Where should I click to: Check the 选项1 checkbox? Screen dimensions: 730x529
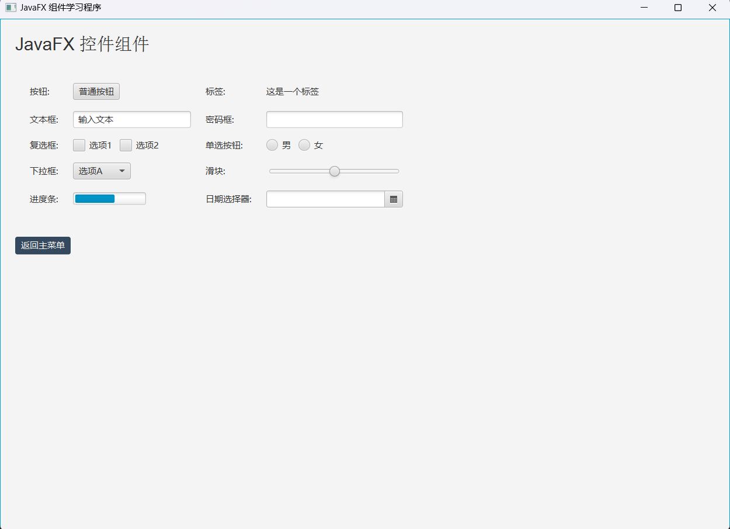79,145
